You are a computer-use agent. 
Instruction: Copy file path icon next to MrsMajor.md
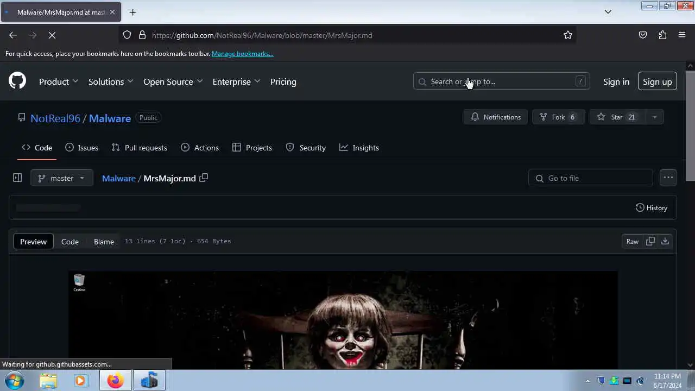[204, 178]
